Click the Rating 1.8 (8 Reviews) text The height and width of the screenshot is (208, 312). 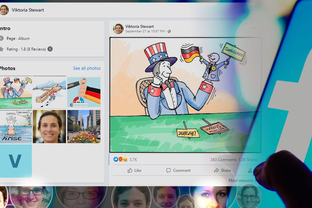click(x=26, y=49)
